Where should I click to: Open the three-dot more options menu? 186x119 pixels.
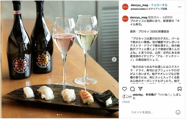[180, 7]
